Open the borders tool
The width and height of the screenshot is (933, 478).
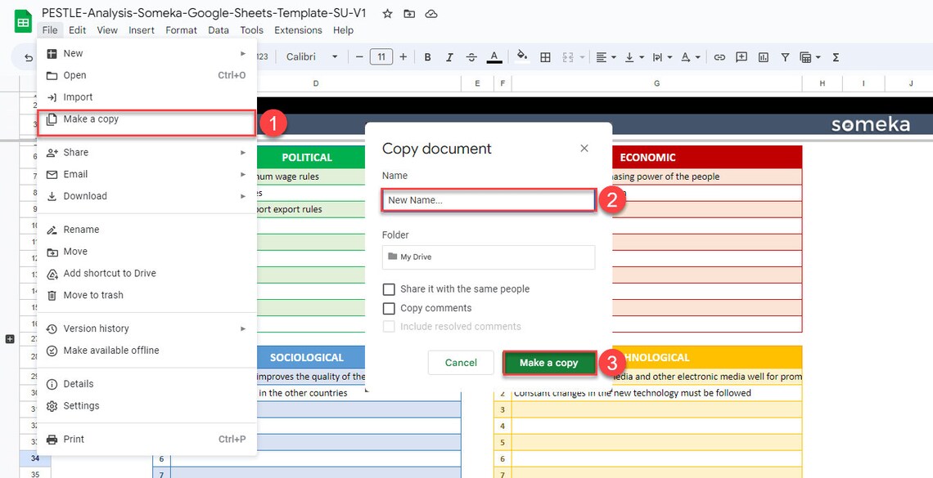[x=545, y=56]
